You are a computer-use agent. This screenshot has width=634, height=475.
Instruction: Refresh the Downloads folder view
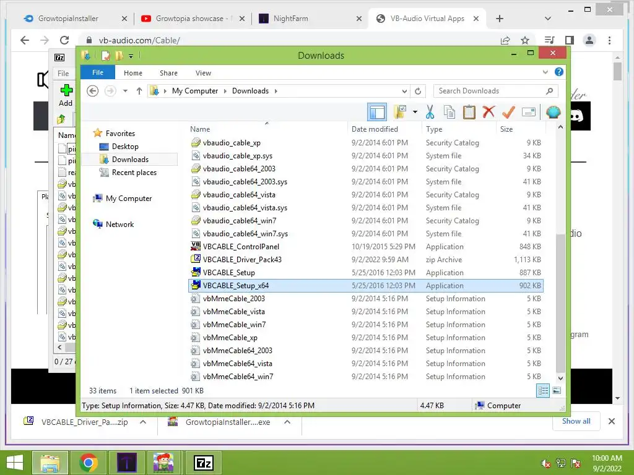click(x=418, y=92)
